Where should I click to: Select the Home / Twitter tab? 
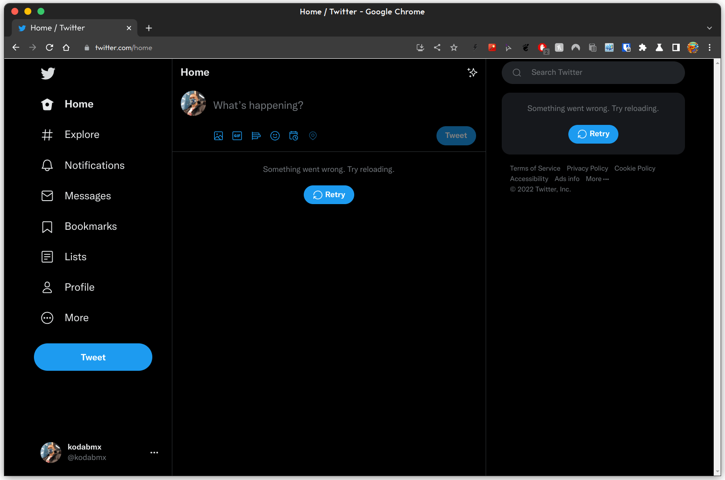[x=75, y=28]
